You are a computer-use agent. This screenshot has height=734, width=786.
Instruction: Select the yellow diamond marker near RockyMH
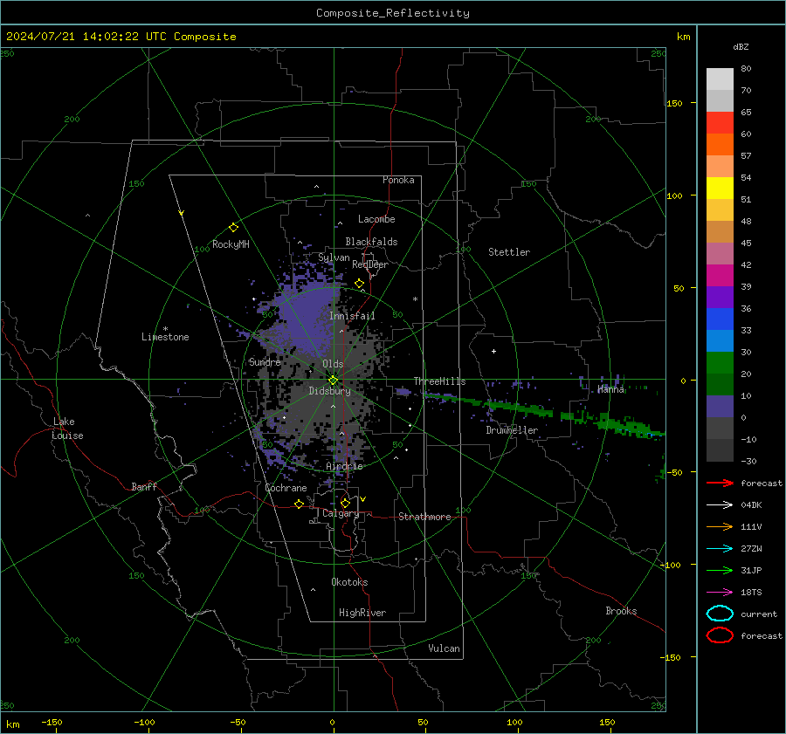[233, 228]
